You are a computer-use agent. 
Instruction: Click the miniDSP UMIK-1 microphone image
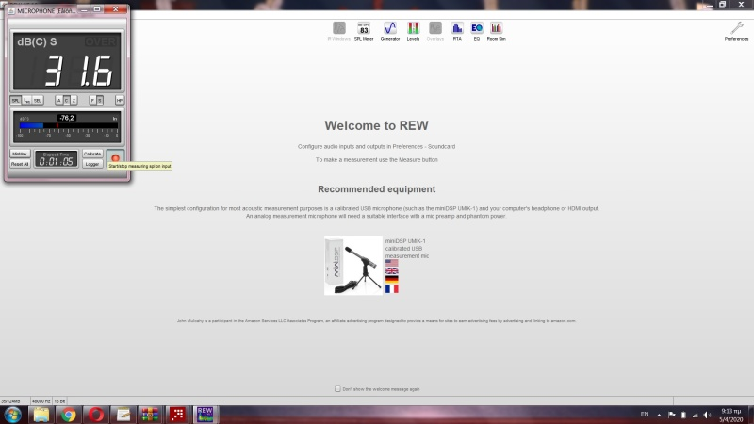353,266
